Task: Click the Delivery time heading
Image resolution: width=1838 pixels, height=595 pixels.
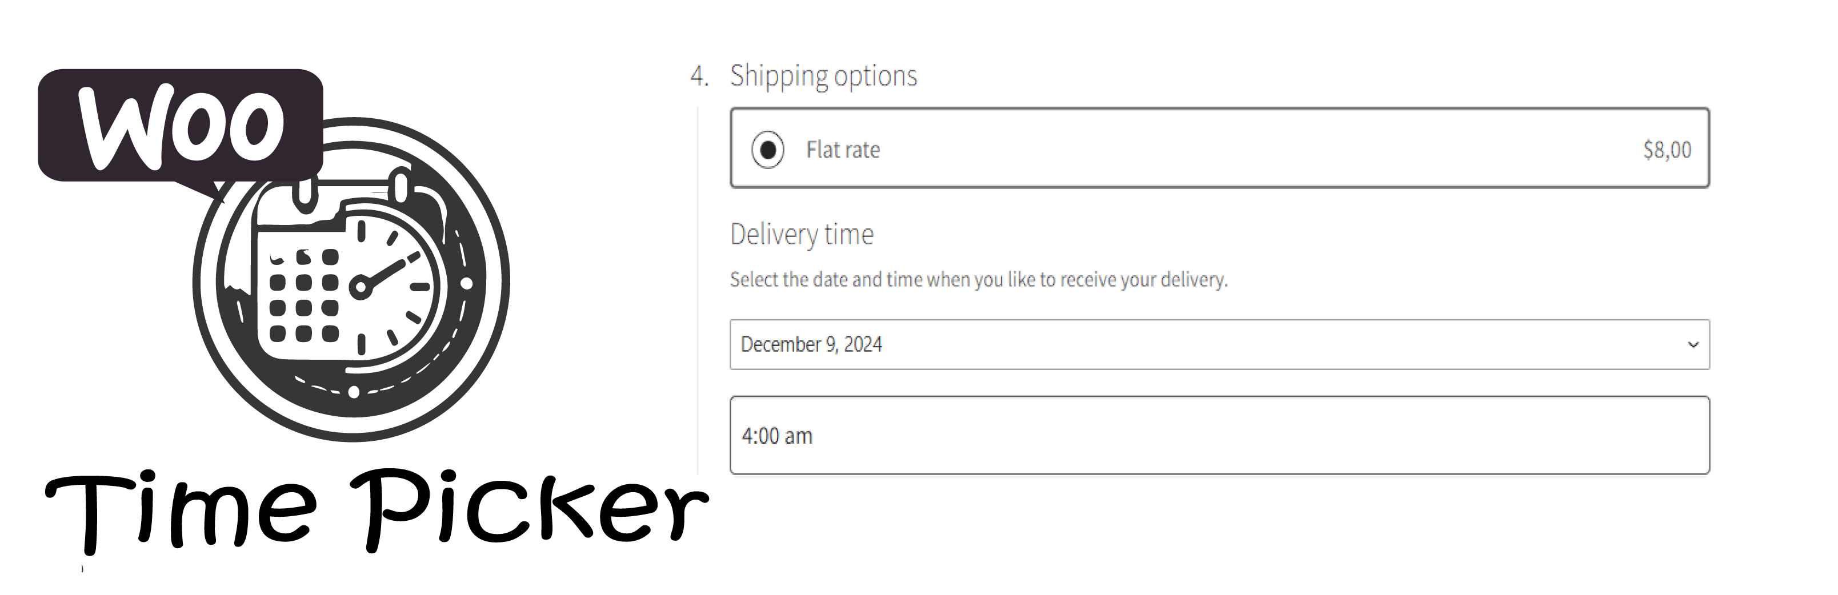Action: point(801,235)
